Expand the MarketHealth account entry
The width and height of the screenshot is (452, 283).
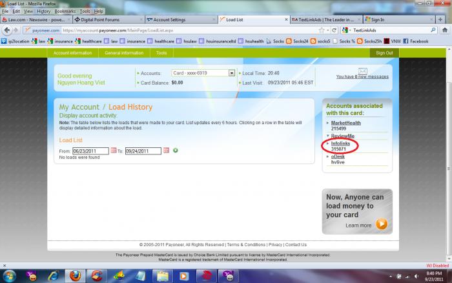coord(328,123)
